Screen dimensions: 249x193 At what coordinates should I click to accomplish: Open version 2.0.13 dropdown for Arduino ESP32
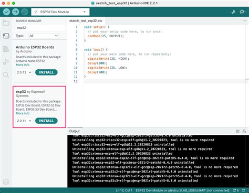click(x=24, y=72)
